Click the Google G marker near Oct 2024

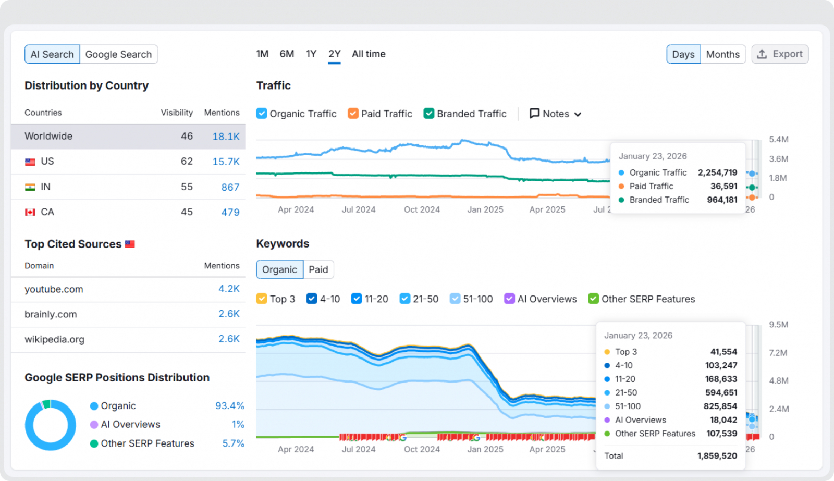tap(402, 437)
